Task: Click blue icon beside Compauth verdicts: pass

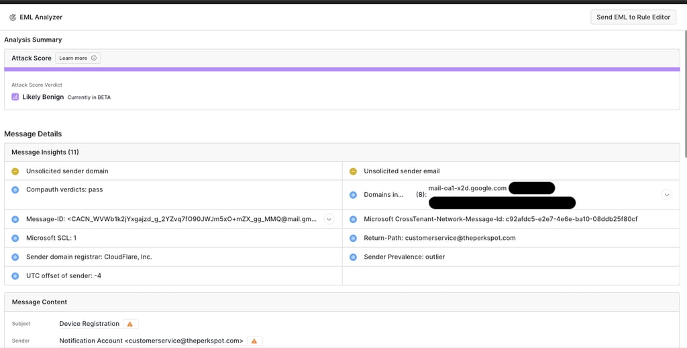Action: click(x=15, y=190)
